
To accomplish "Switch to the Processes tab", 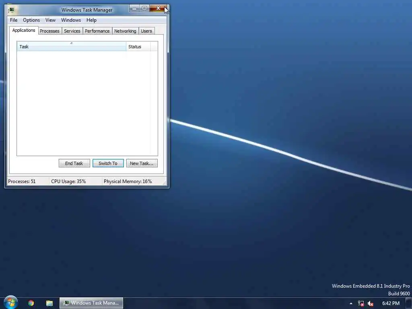I will (49, 31).
